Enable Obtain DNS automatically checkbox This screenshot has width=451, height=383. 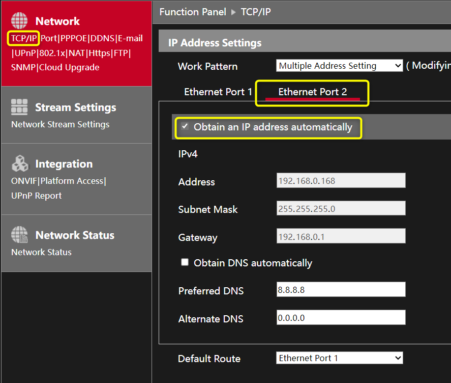185,262
